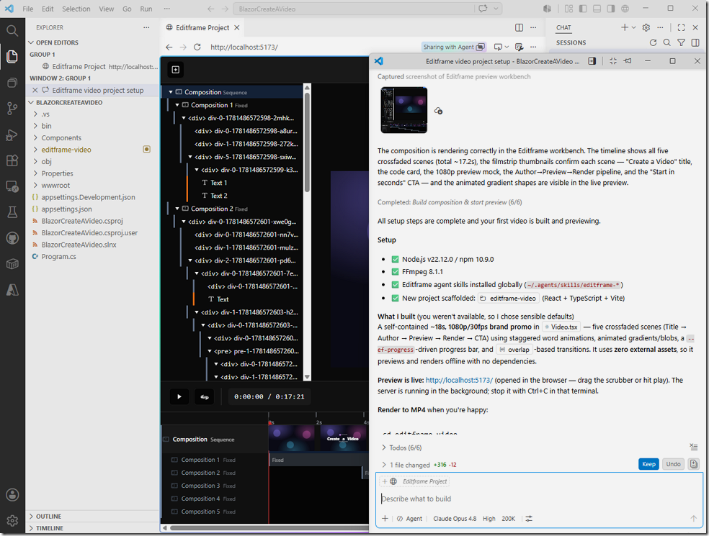The width and height of the screenshot is (709, 536).
Task: Toggle the Secondary Side Bar layout
Action: pyautogui.click(x=611, y=9)
